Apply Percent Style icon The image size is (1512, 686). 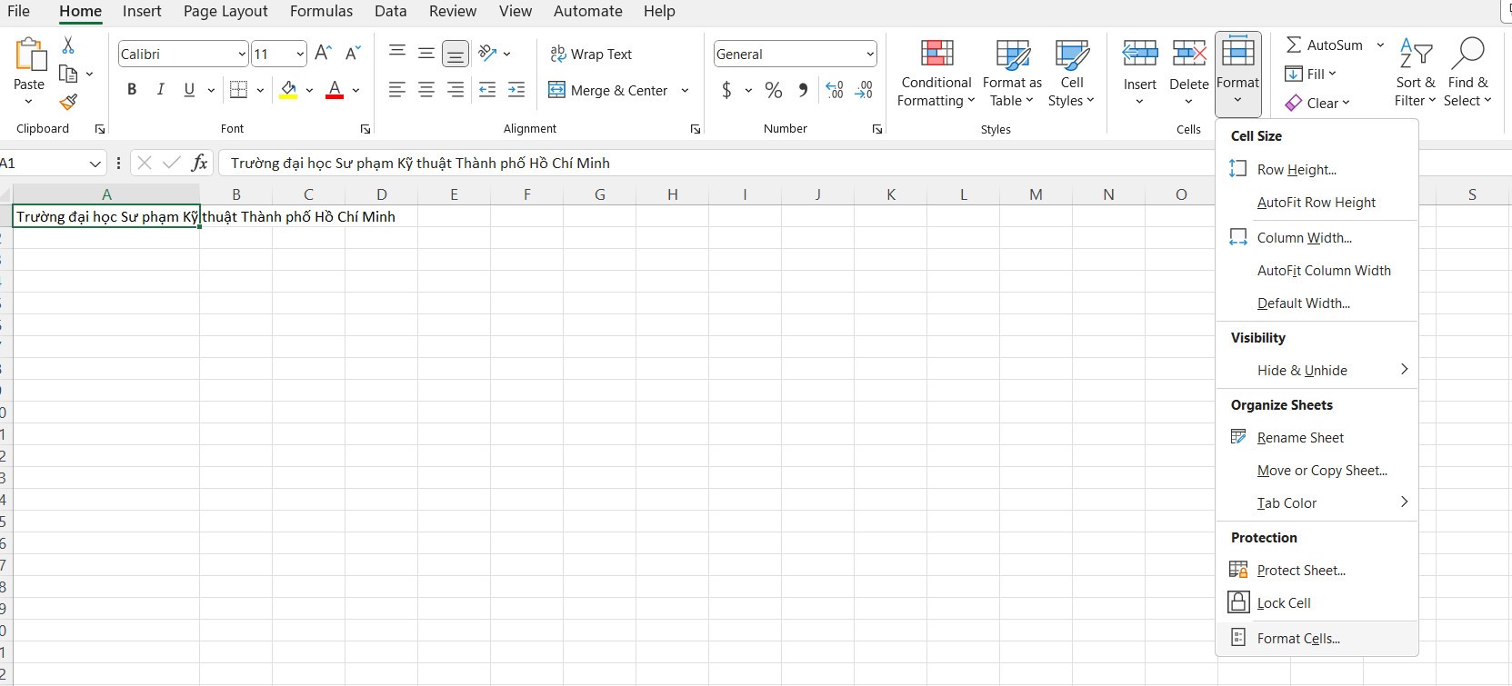coord(774,90)
